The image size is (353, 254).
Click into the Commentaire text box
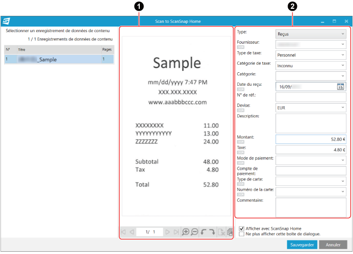tap(310, 207)
